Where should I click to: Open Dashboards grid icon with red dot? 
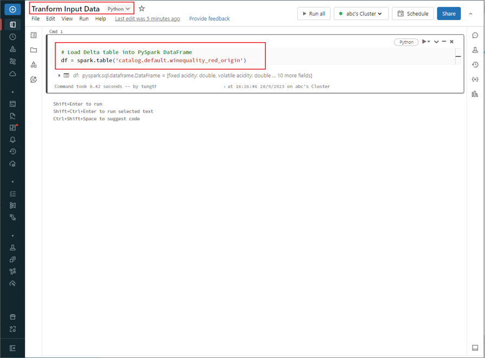[x=12, y=128]
